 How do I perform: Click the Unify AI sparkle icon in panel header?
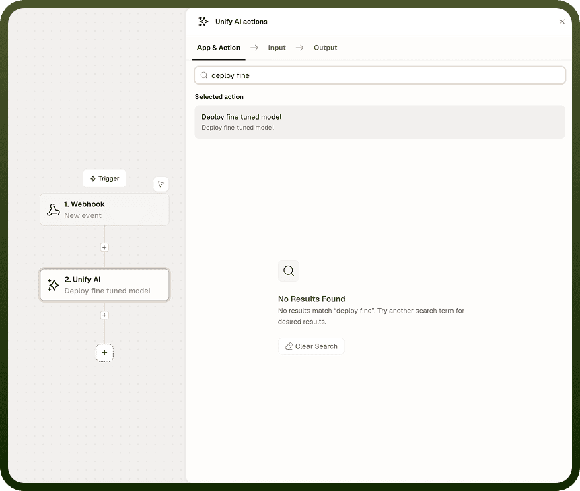click(x=203, y=22)
